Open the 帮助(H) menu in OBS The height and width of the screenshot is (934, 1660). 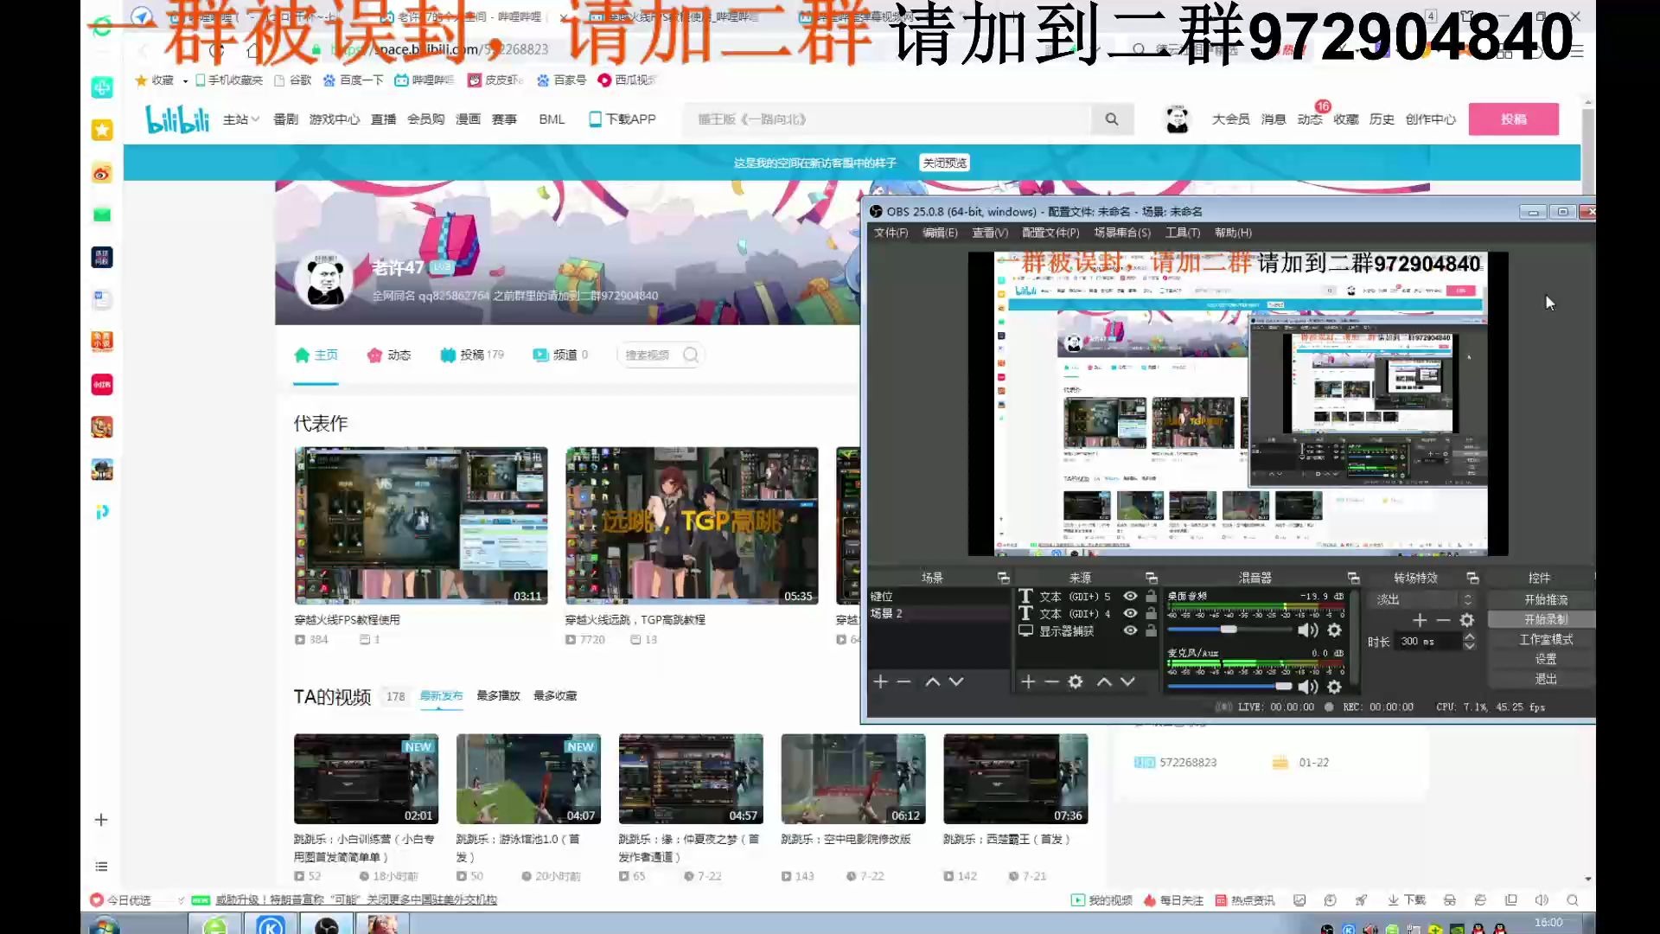coord(1233,233)
